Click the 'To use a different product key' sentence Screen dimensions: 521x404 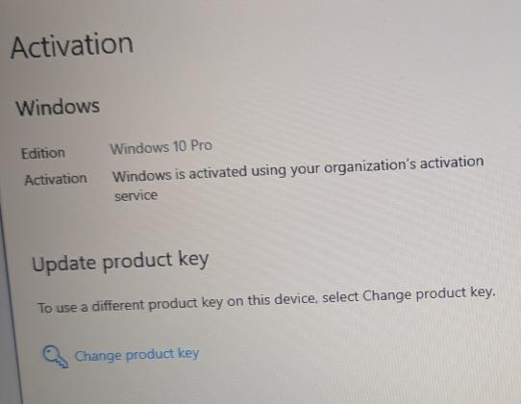pyautogui.click(x=266, y=300)
